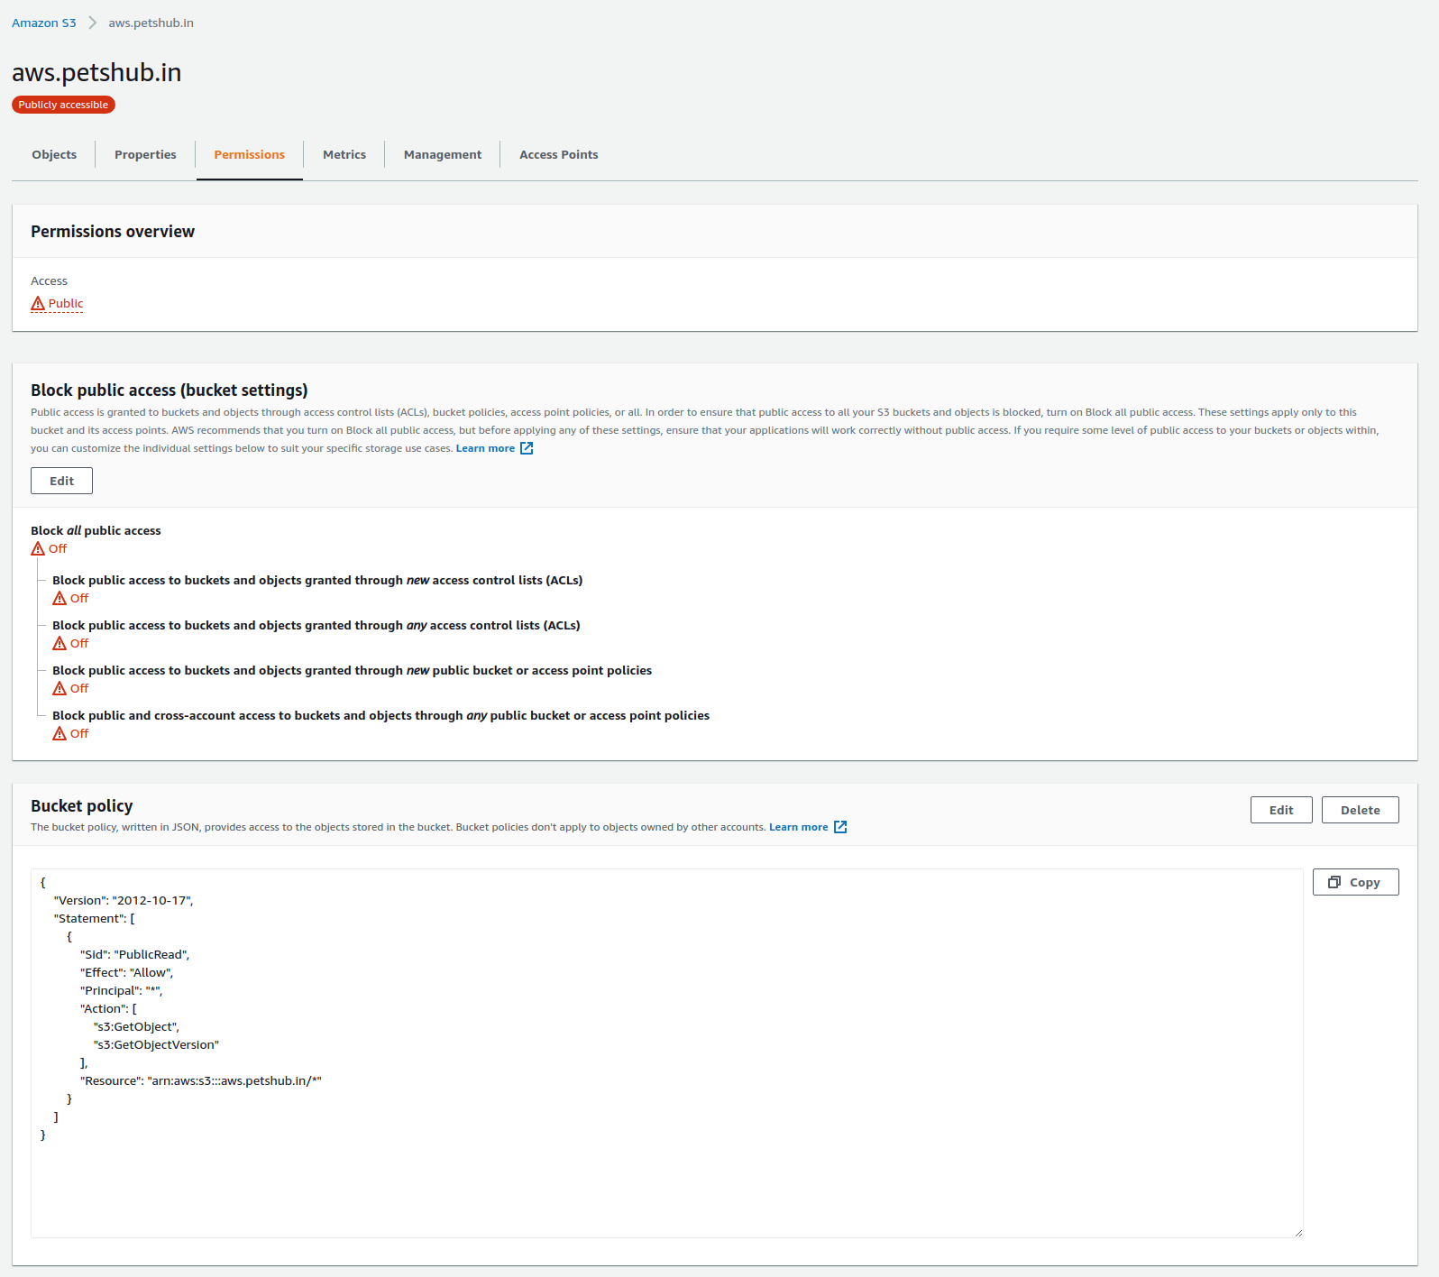The width and height of the screenshot is (1439, 1277).
Task: Open the Properties tab
Action: [x=145, y=154]
